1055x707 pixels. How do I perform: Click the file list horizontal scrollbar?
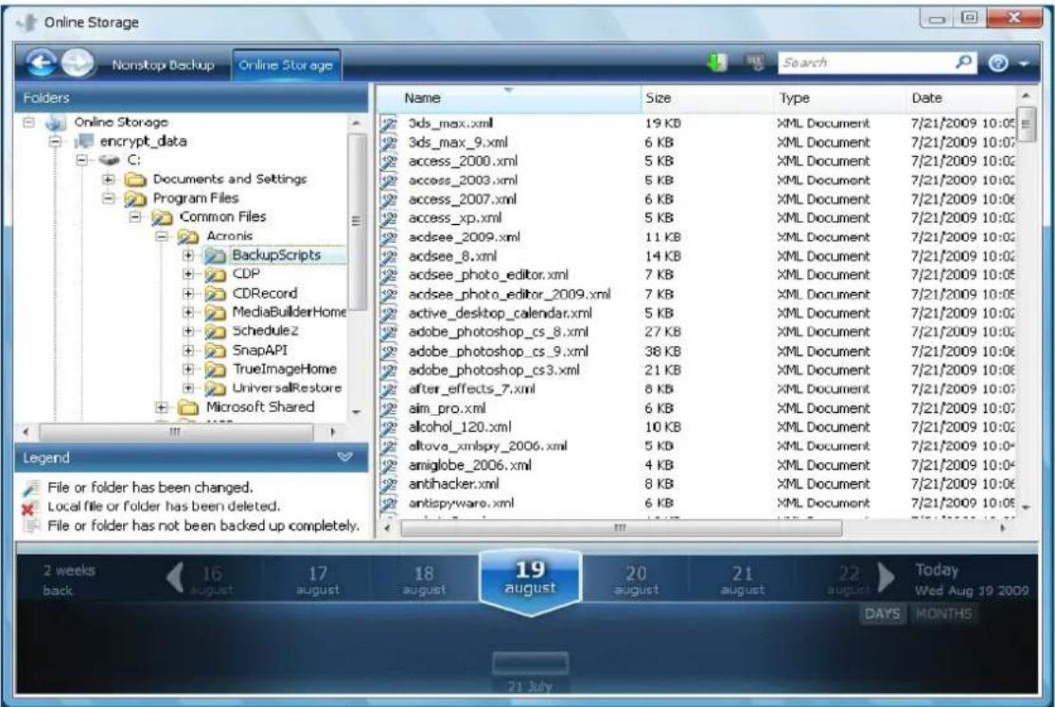621,528
